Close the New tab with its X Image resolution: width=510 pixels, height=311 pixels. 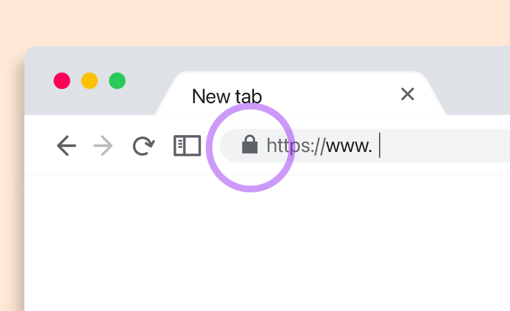[x=407, y=94]
